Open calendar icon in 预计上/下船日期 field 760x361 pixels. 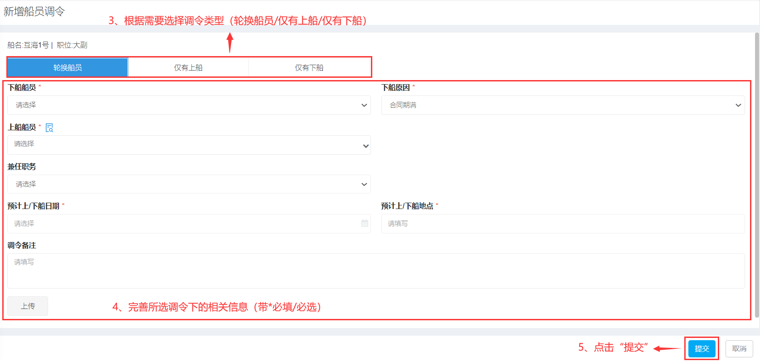pos(365,223)
